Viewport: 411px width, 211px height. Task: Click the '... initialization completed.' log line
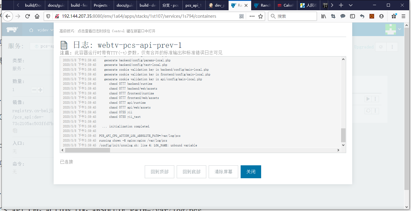click(126, 126)
